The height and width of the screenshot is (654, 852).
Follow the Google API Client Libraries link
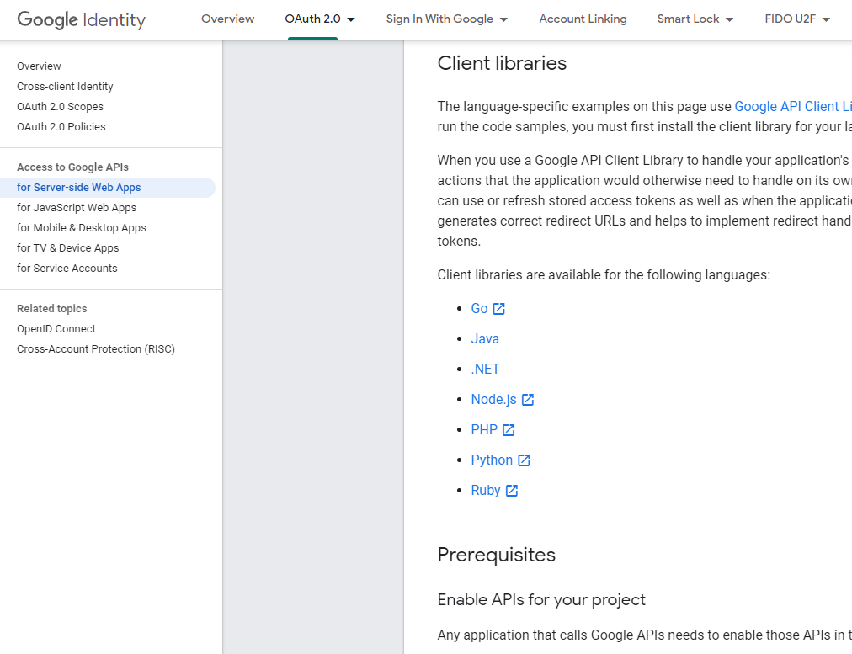793,106
